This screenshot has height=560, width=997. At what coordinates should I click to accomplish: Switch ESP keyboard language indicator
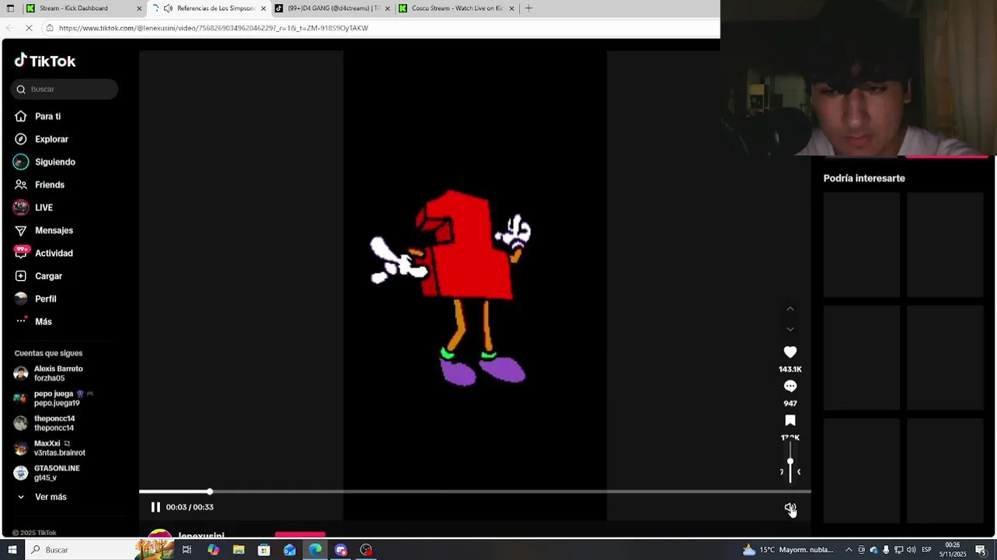pyautogui.click(x=926, y=550)
